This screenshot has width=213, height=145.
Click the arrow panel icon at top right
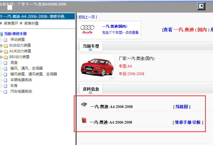pyautogui.click(x=201, y=6)
